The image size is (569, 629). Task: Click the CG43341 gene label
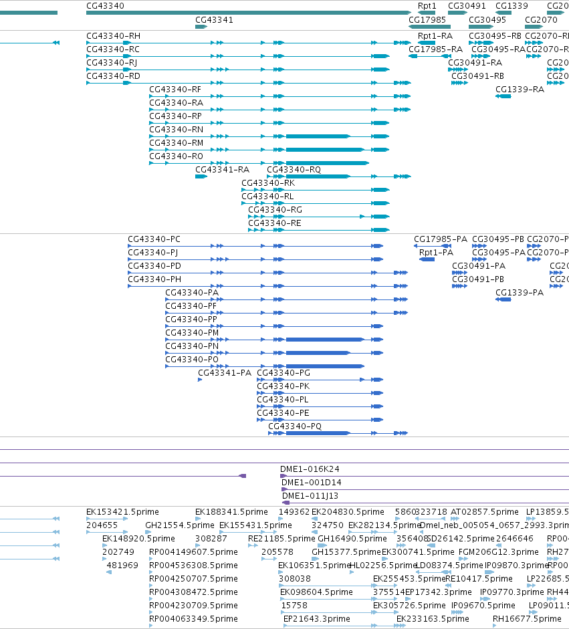[214, 19]
